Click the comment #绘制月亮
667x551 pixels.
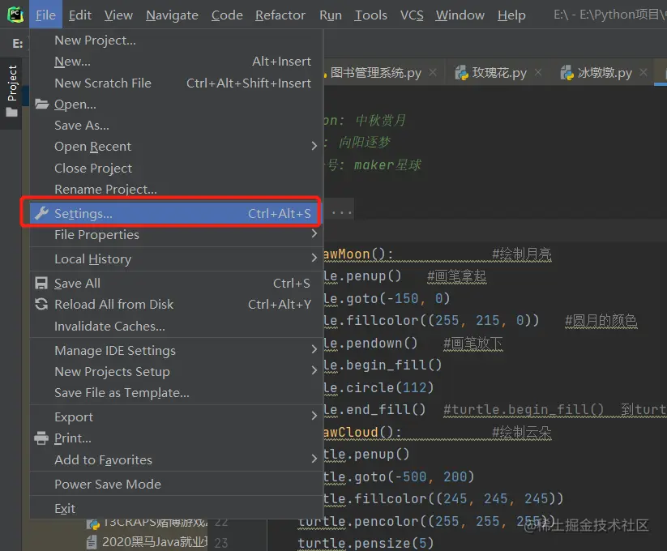tap(522, 254)
